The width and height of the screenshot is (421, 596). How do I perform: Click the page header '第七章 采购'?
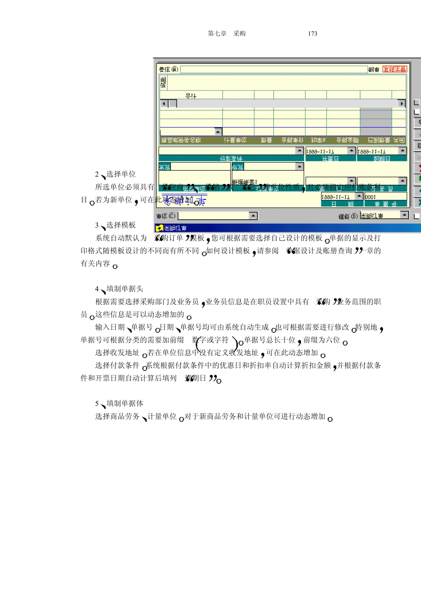click(x=227, y=34)
